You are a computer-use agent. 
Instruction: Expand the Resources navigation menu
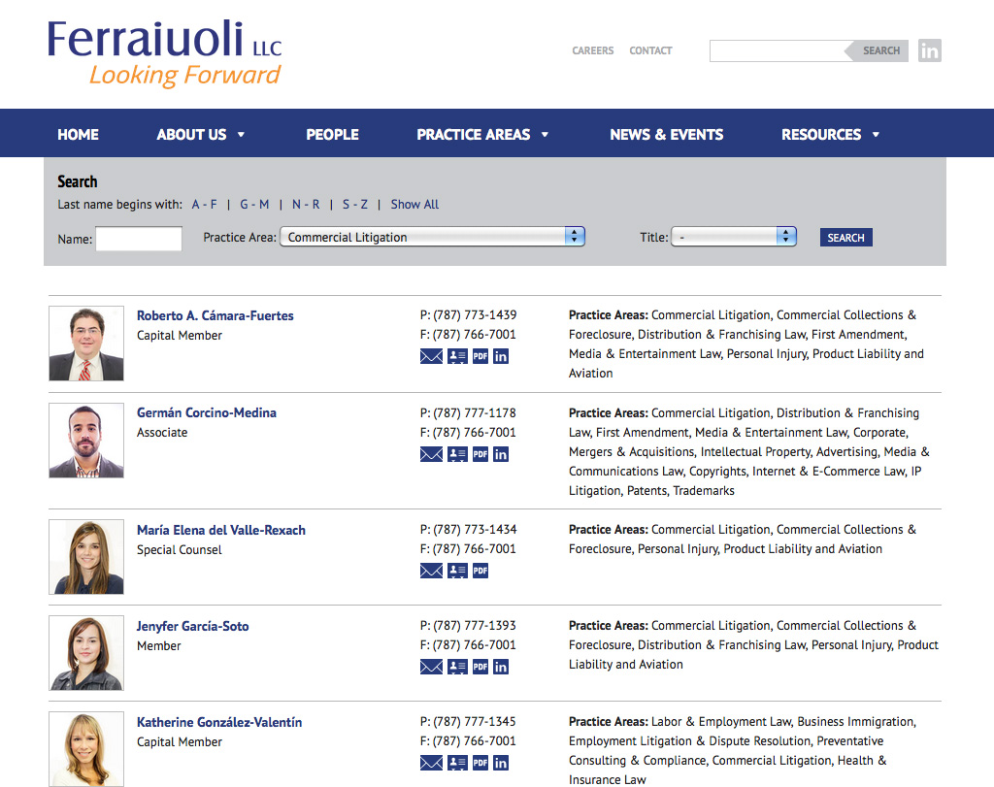[830, 134]
